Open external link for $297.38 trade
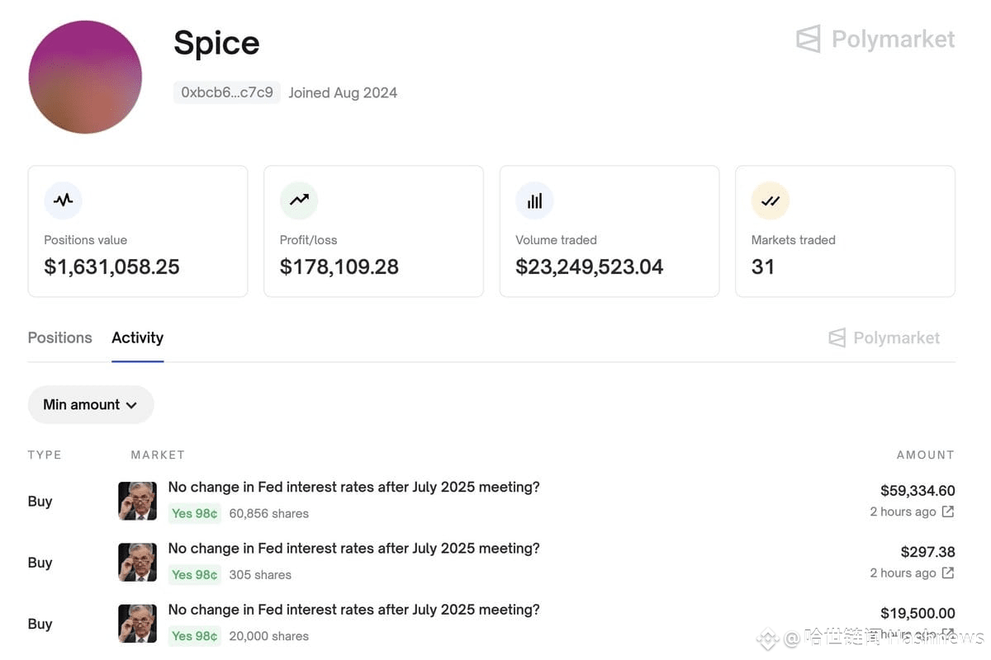Screen dimensions: 991x660 pos(948,573)
